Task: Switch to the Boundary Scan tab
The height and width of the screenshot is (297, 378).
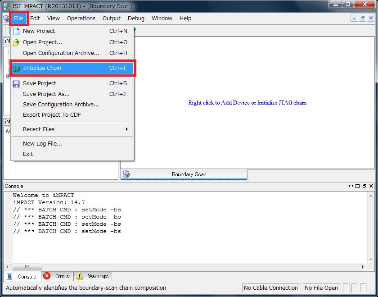Action: pos(184,174)
